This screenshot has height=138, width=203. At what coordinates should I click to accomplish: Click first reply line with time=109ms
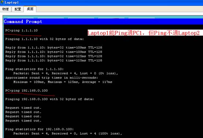click(54, 47)
